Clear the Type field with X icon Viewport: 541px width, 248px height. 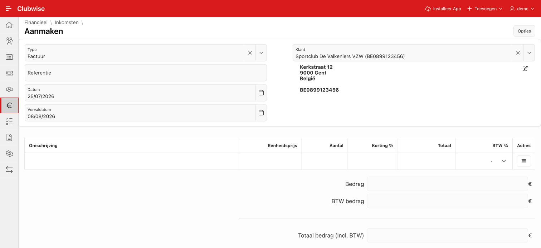pyautogui.click(x=250, y=53)
